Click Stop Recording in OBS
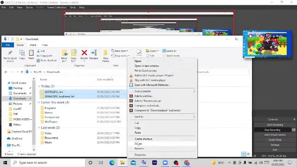Image resolution: width=297 pixels, height=167 pixels. click(x=272, y=130)
